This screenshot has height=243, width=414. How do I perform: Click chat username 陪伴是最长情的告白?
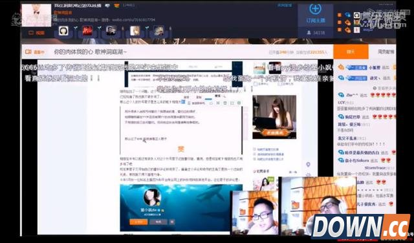(x=362, y=153)
